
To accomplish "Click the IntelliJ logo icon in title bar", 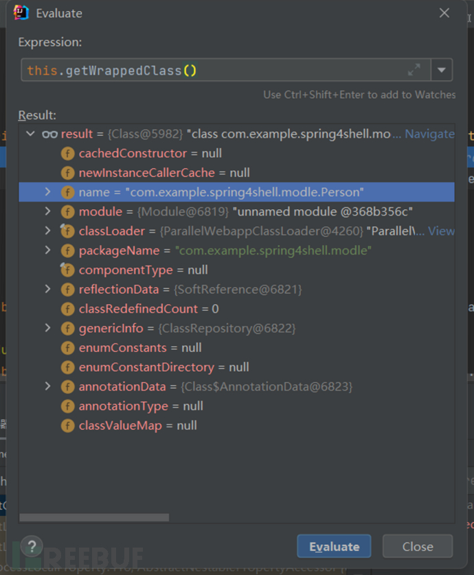I will [x=21, y=13].
